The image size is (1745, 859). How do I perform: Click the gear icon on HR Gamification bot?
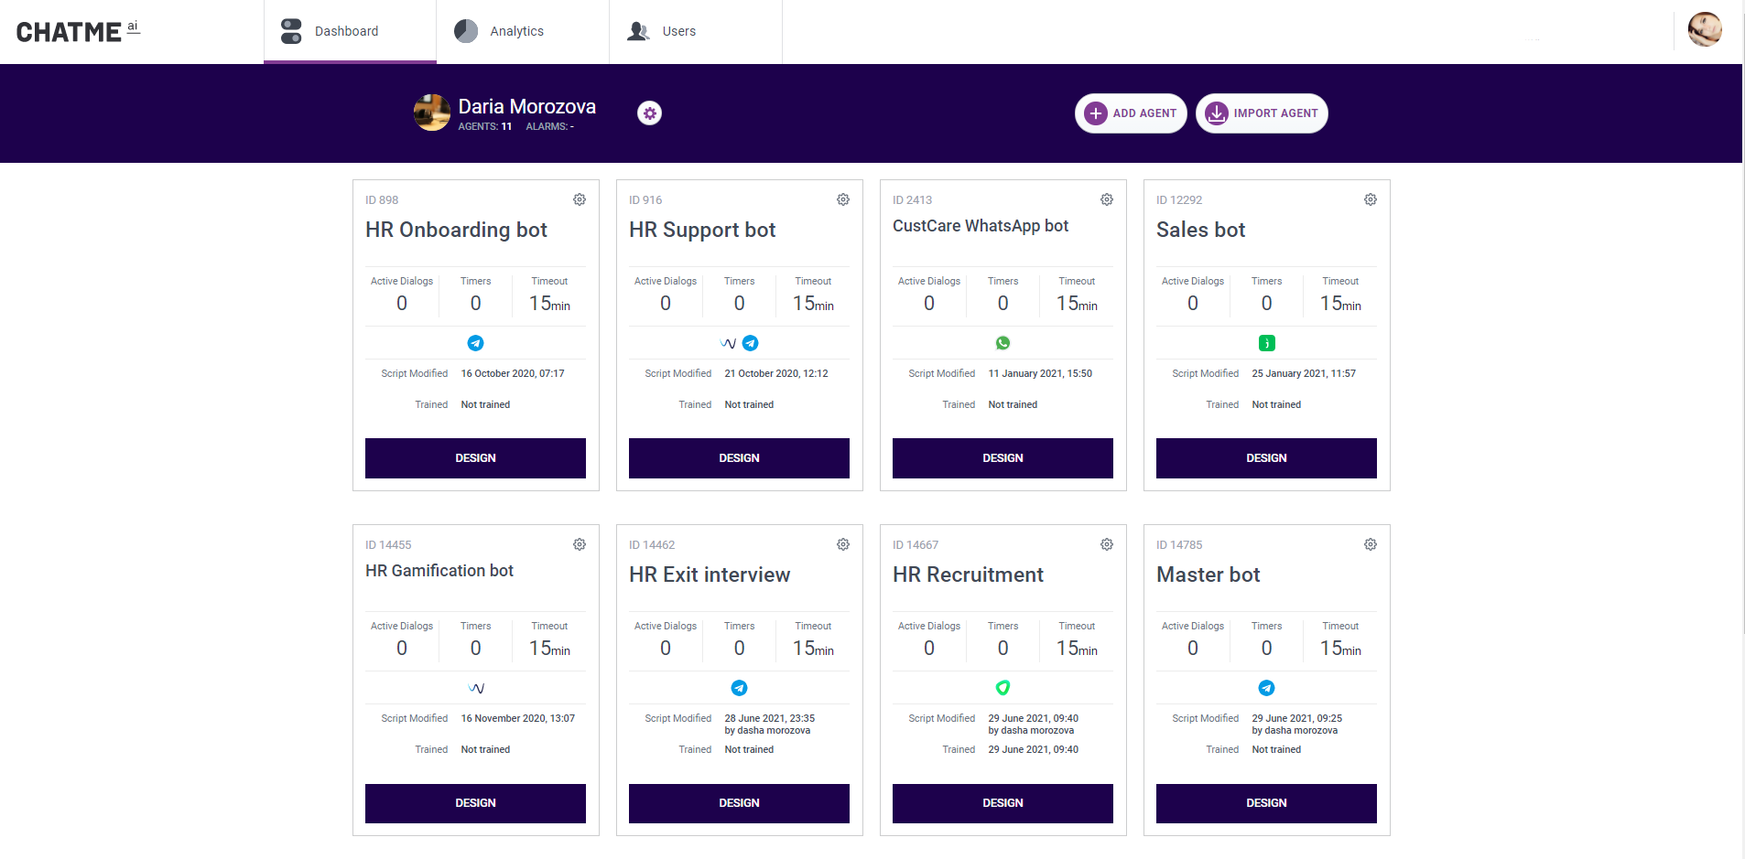(x=580, y=544)
